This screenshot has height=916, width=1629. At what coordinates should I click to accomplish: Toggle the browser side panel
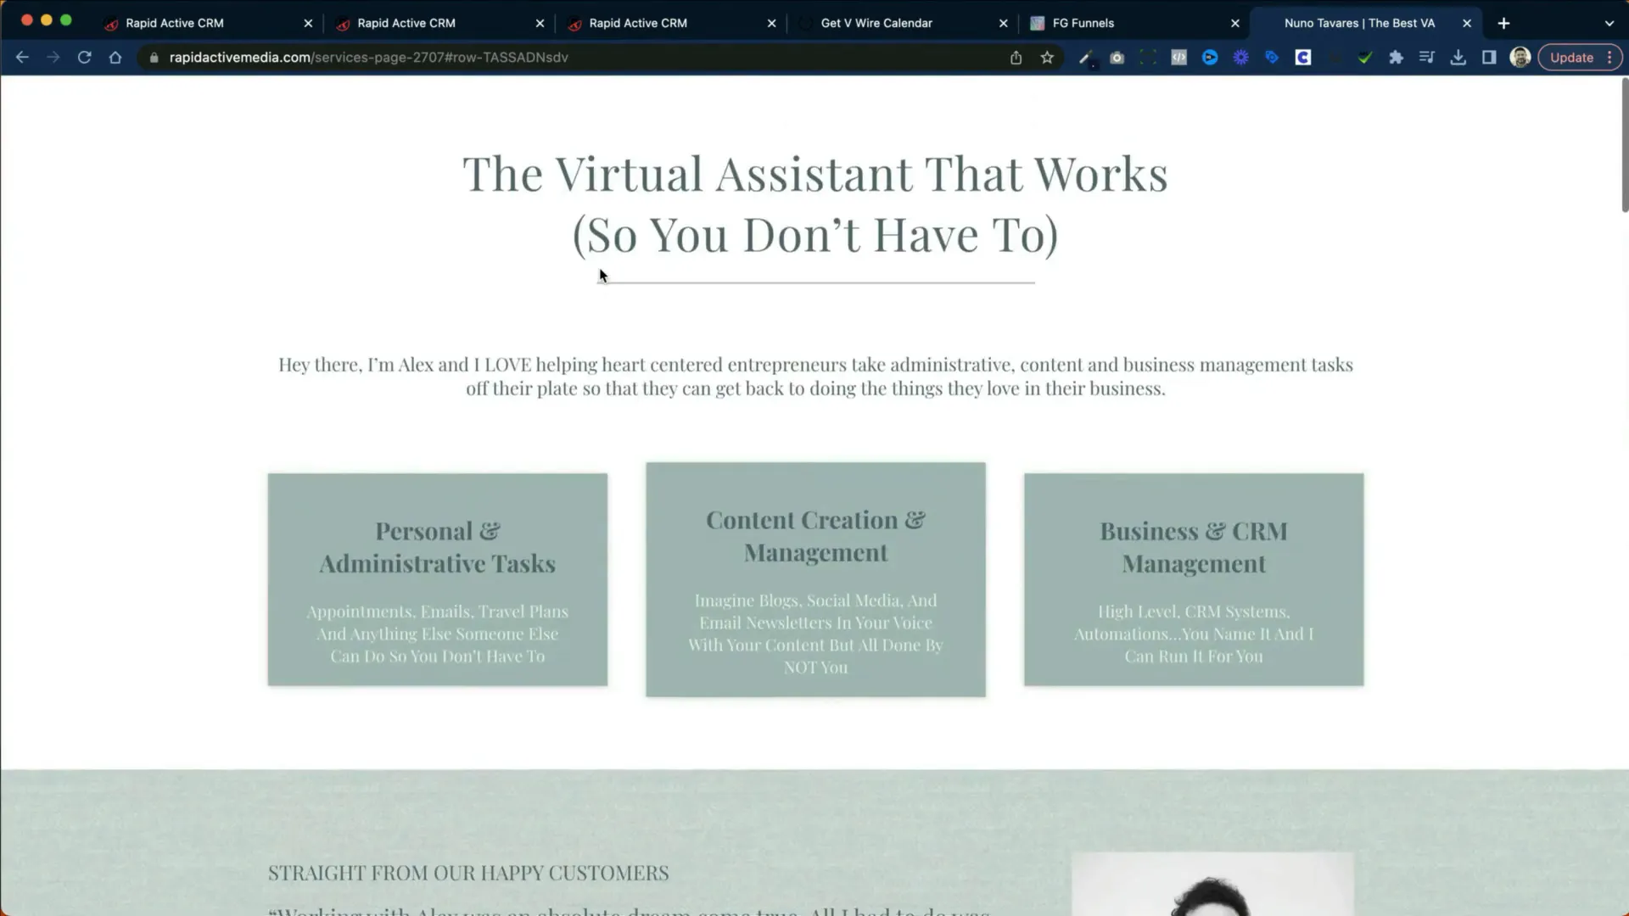pyautogui.click(x=1489, y=58)
